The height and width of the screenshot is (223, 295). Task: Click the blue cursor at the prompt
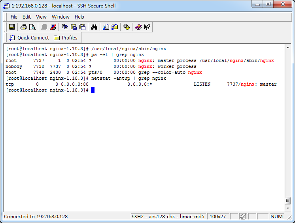point(93,90)
